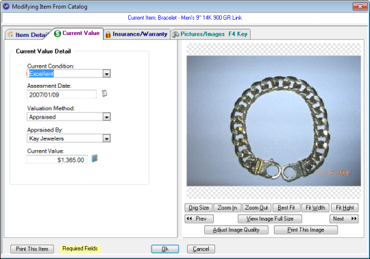Click the Print This Item button

pos(32,249)
